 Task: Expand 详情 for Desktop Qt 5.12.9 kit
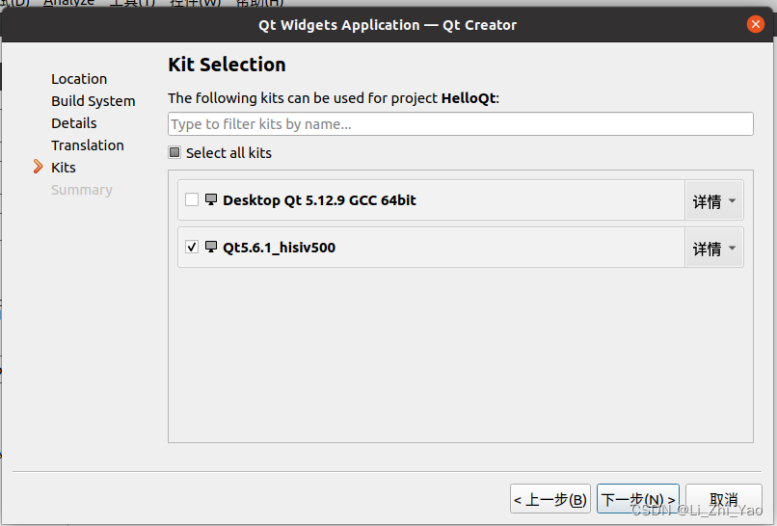(713, 201)
